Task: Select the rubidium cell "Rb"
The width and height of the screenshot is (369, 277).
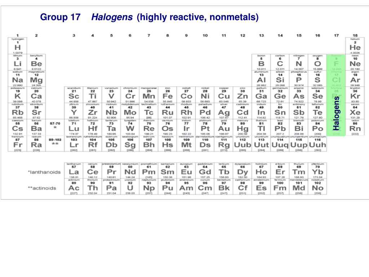Action: tap(18, 111)
